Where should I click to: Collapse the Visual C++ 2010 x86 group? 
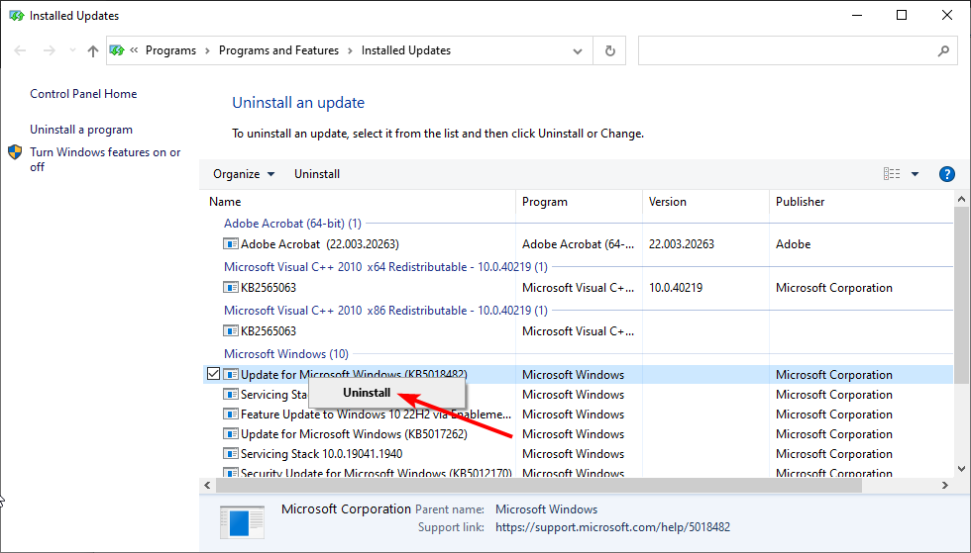[385, 310]
